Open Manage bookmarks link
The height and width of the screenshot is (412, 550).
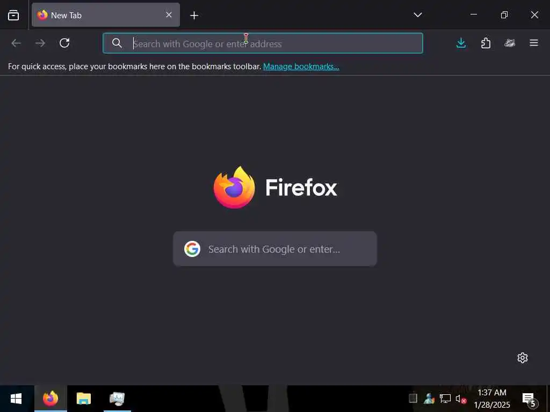point(301,66)
